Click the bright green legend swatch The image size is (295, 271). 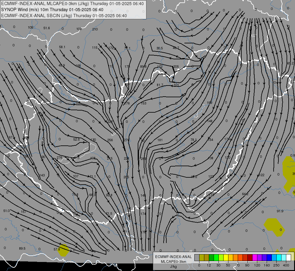point(216,257)
